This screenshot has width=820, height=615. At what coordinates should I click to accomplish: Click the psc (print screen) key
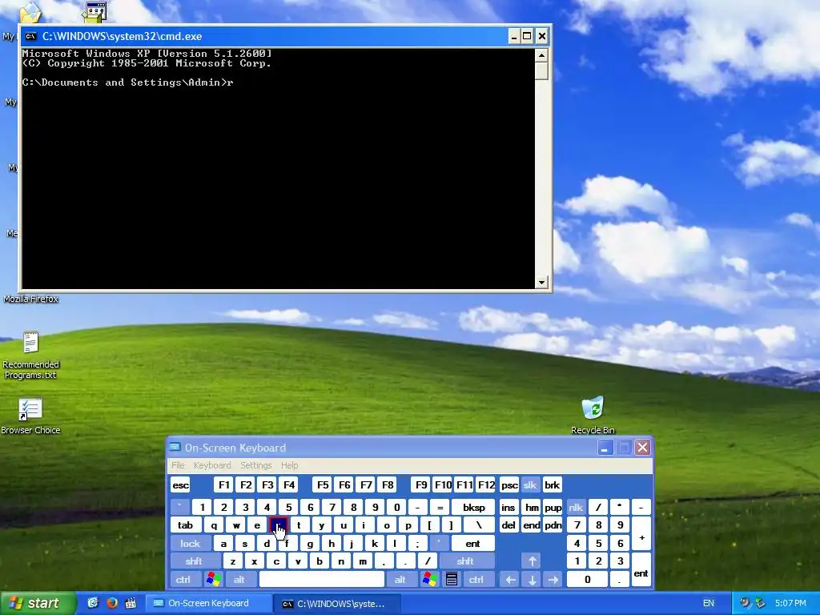tap(508, 485)
